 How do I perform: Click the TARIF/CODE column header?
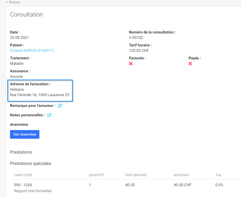23,175
